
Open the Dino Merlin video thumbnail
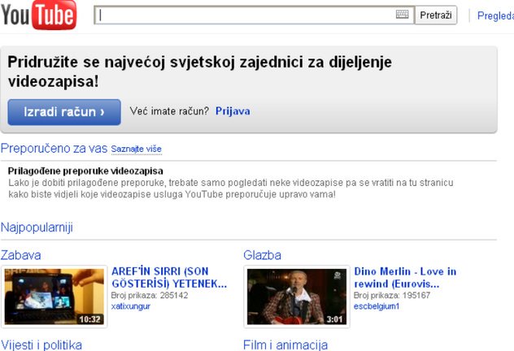tap(297, 297)
